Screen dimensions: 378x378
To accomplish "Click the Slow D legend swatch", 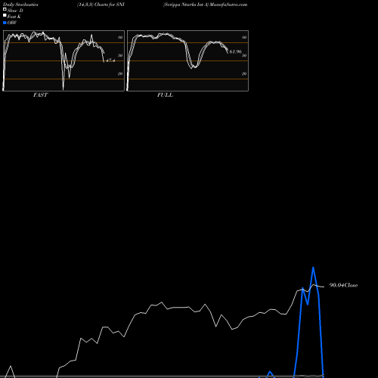I will pyautogui.click(x=5, y=9).
